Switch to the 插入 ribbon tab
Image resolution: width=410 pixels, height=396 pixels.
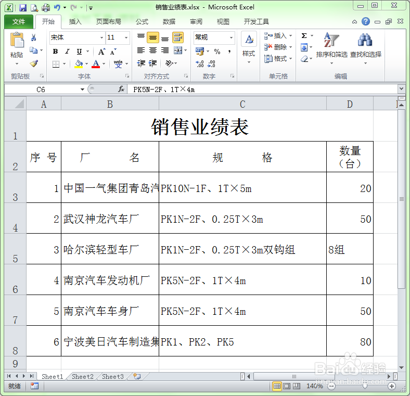coord(75,22)
